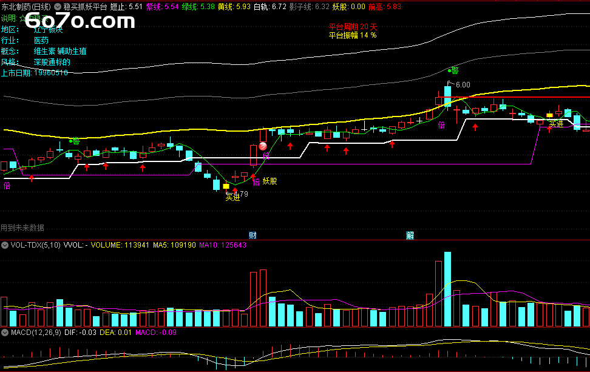Click the 平台周期 20 天 label
This screenshot has width=590, height=372.
tap(353, 27)
